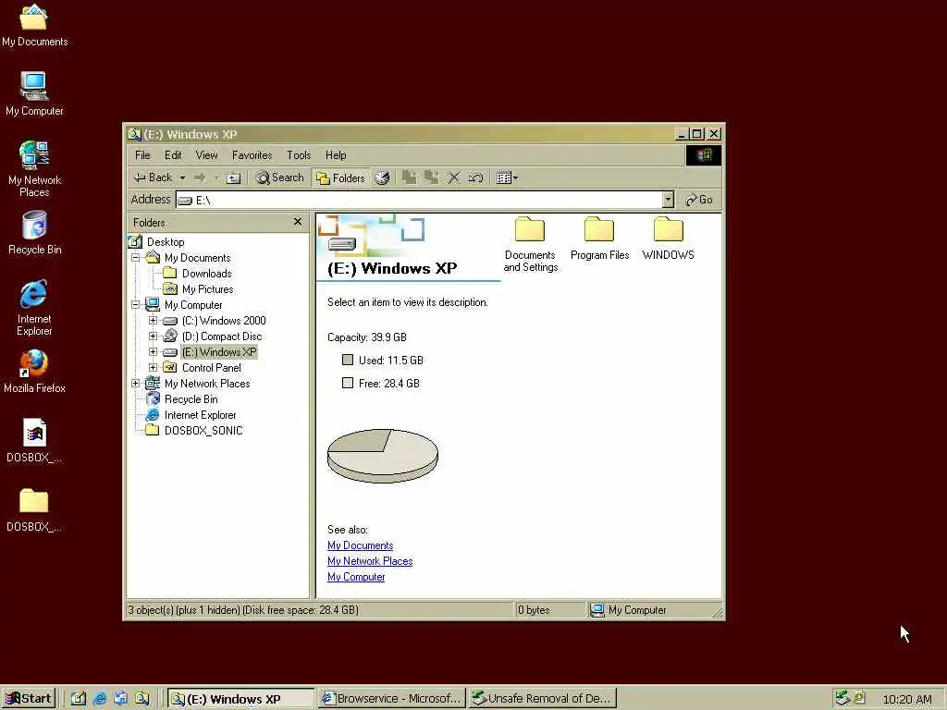Viewport: 947px width, 710px height.
Task: Switch to Browservice taskbar button
Action: [x=391, y=699]
